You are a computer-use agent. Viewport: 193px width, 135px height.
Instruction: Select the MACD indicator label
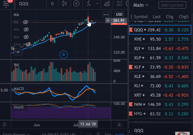click(x=19, y=89)
